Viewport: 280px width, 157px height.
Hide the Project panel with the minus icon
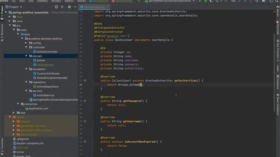pos(75,7)
